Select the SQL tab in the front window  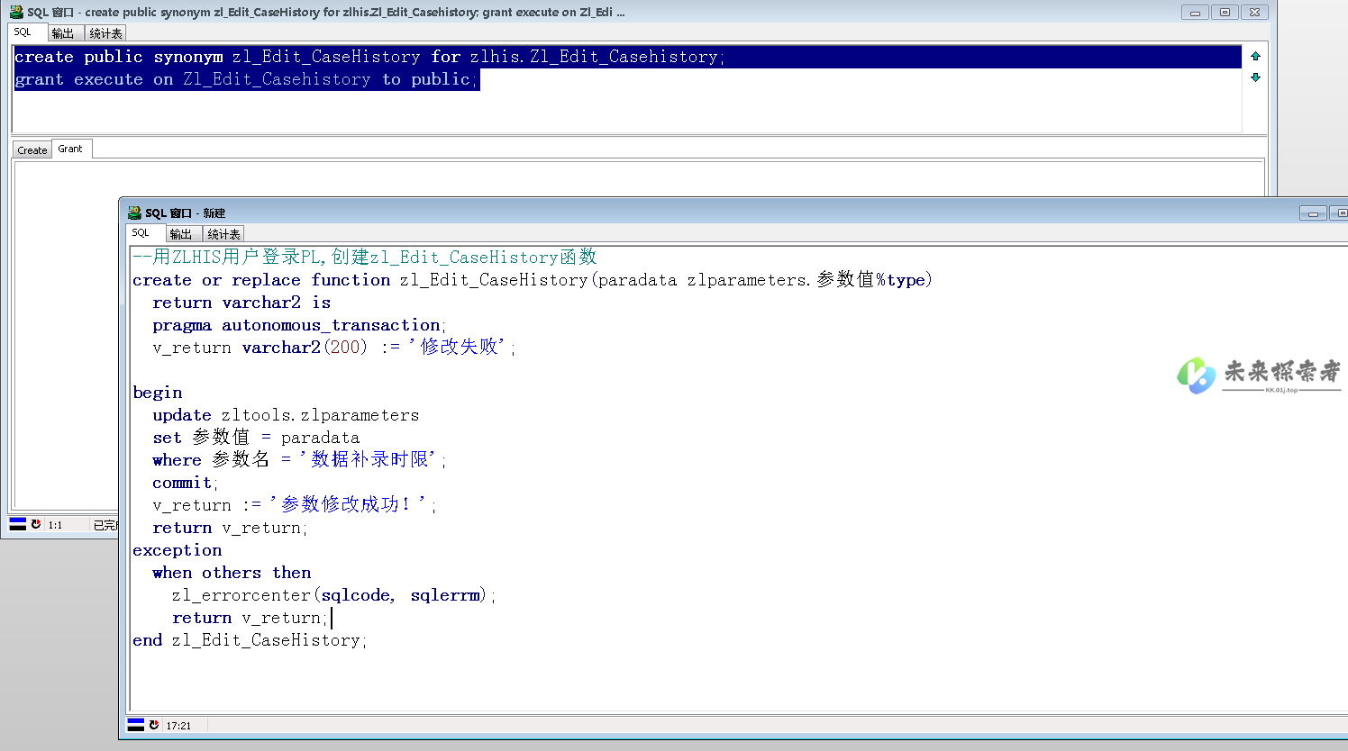(x=141, y=233)
